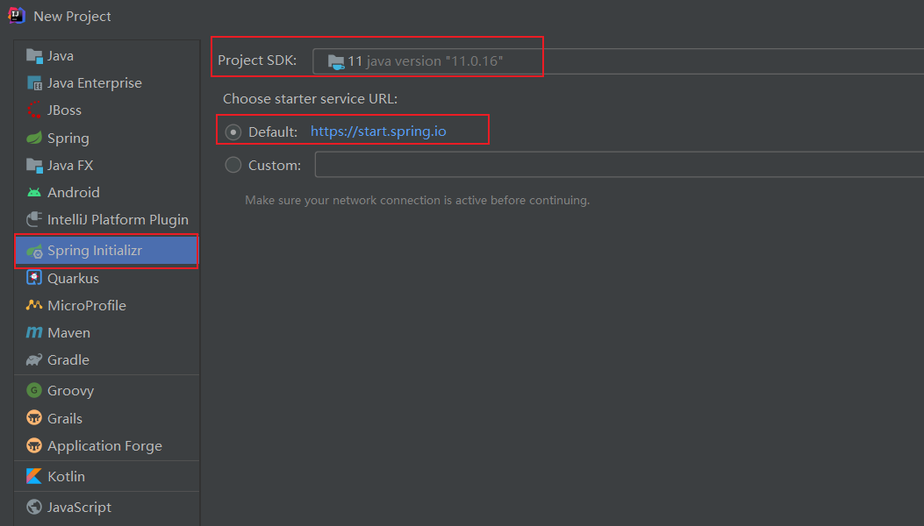The height and width of the screenshot is (526, 924).
Task: Choose Quarkus project type label
Action: pyautogui.click(x=73, y=278)
